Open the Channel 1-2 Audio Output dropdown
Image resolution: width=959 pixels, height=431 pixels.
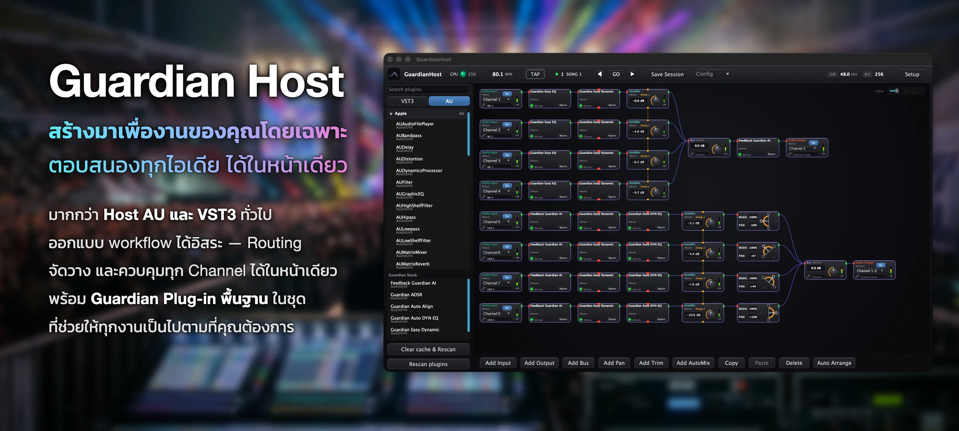pos(870,271)
